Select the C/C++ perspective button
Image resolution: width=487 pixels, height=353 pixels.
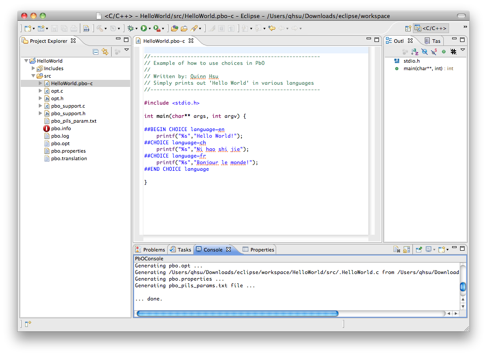click(431, 28)
